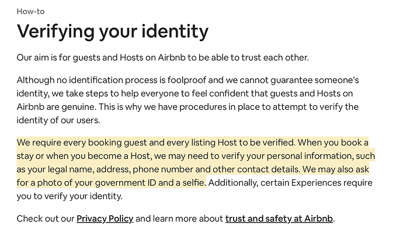Click the sentence about guests and Hosts trusting each other
Image resolution: width=403 pixels, height=236 pixels.
[x=163, y=57]
